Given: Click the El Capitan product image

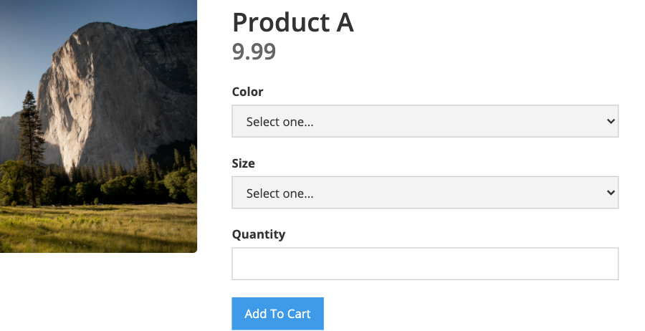Looking at the screenshot, I should [98, 126].
